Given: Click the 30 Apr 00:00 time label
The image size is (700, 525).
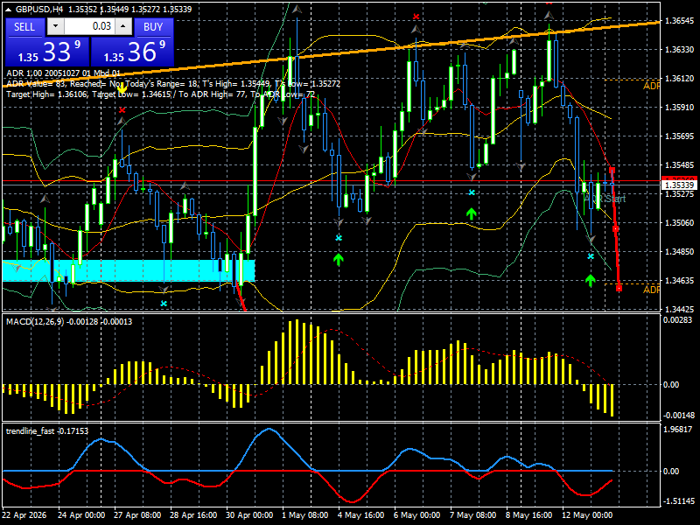Looking at the screenshot, I should click(x=249, y=514).
